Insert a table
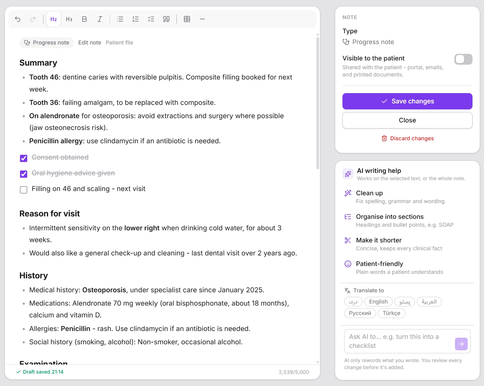Screen dimensions: 484x386 tap(187, 19)
